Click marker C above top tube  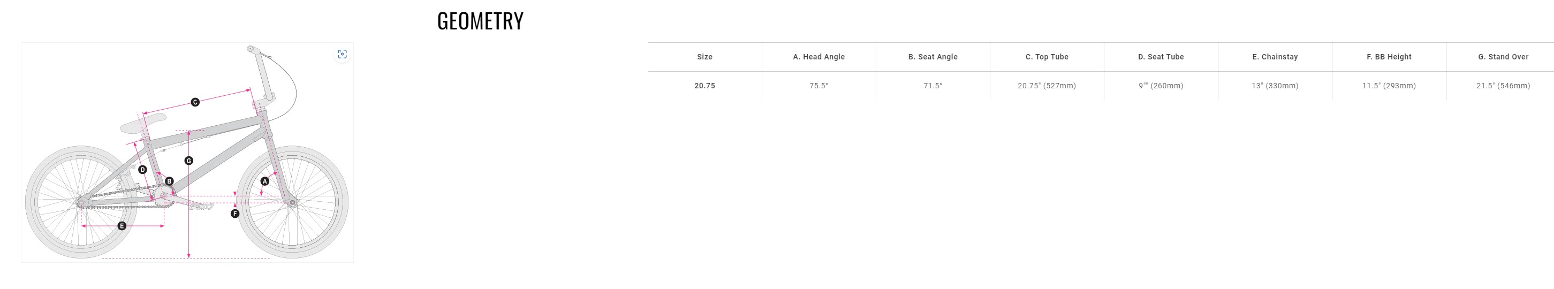(195, 103)
